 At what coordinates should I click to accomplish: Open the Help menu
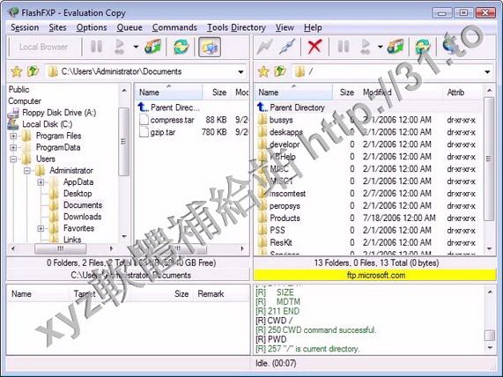click(x=313, y=27)
